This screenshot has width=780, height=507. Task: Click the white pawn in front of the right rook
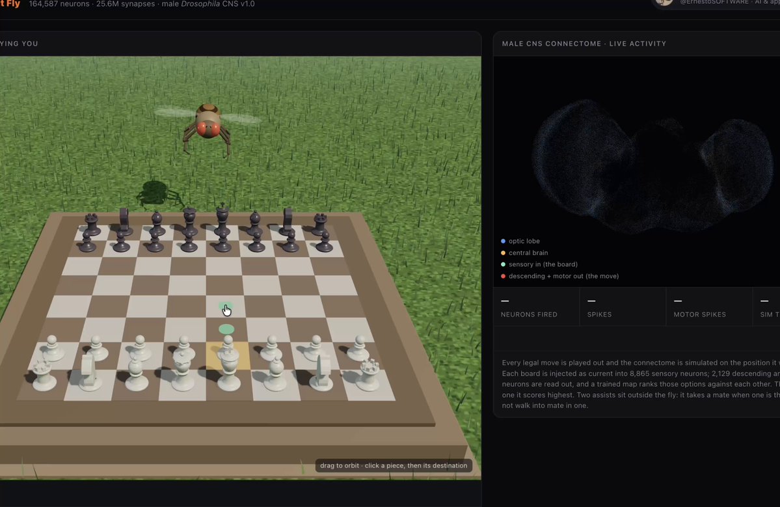(x=358, y=348)
